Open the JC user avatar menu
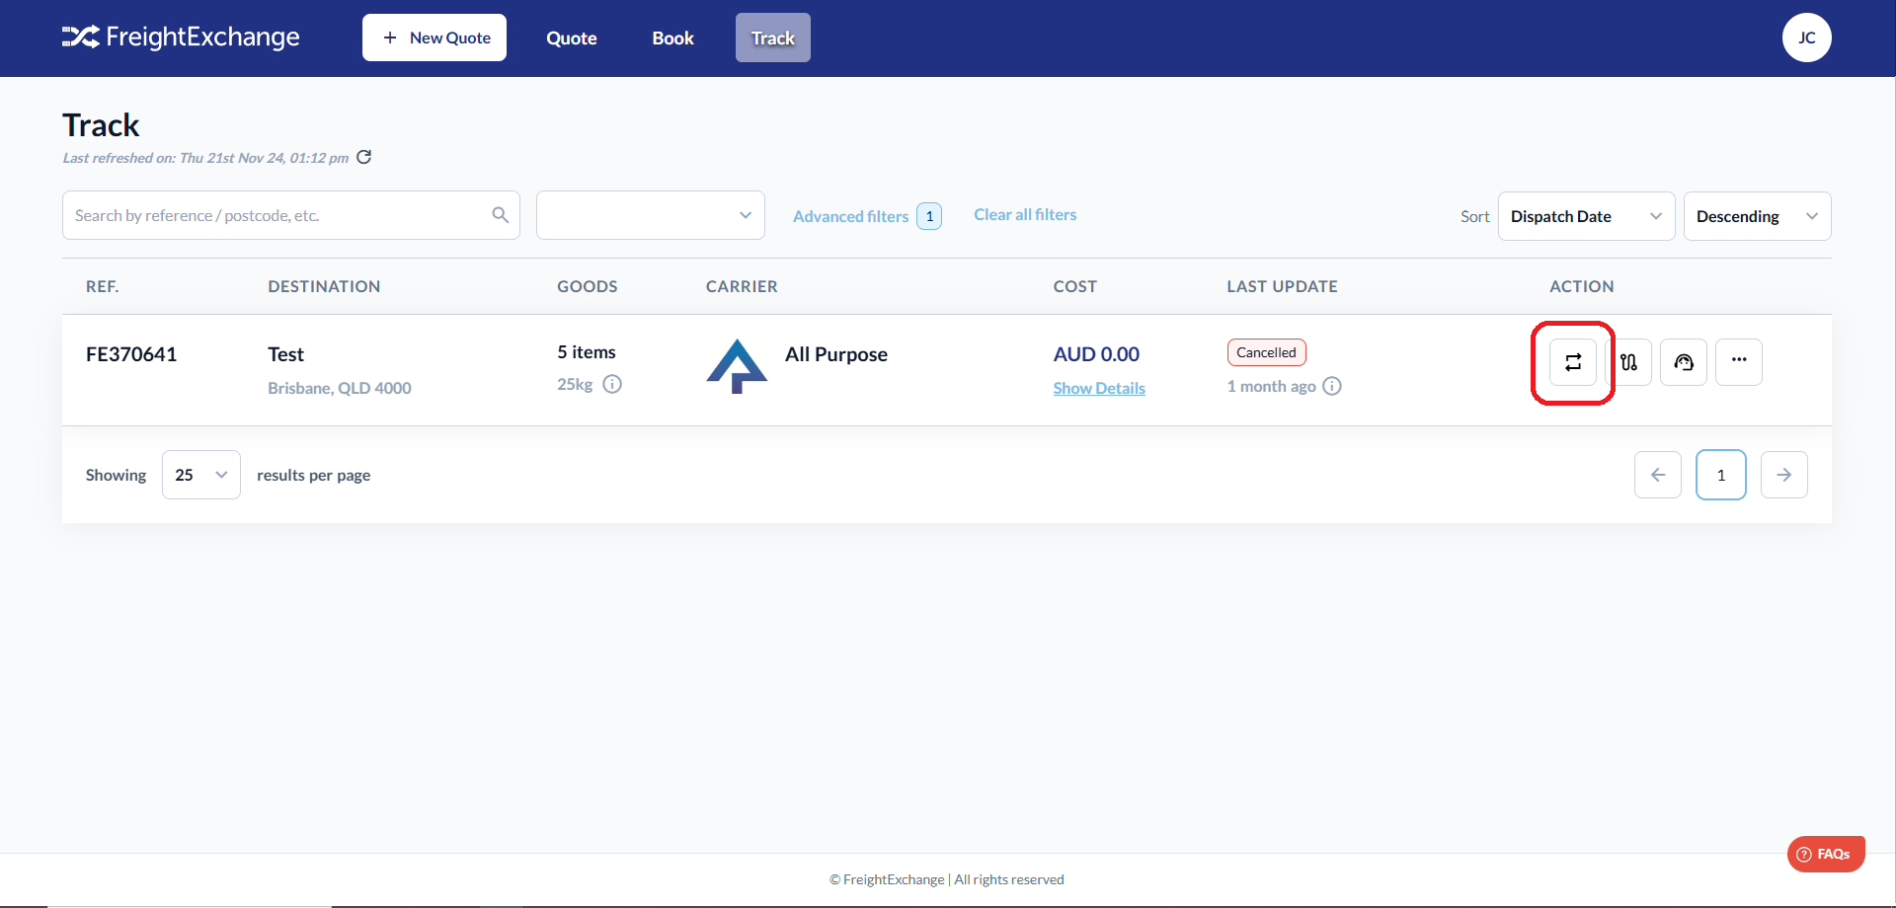Image resolution: width=1896 pixels, height=908 pixels. tap(1807, 38)
